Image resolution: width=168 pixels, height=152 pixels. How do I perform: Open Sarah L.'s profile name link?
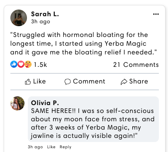45,14
